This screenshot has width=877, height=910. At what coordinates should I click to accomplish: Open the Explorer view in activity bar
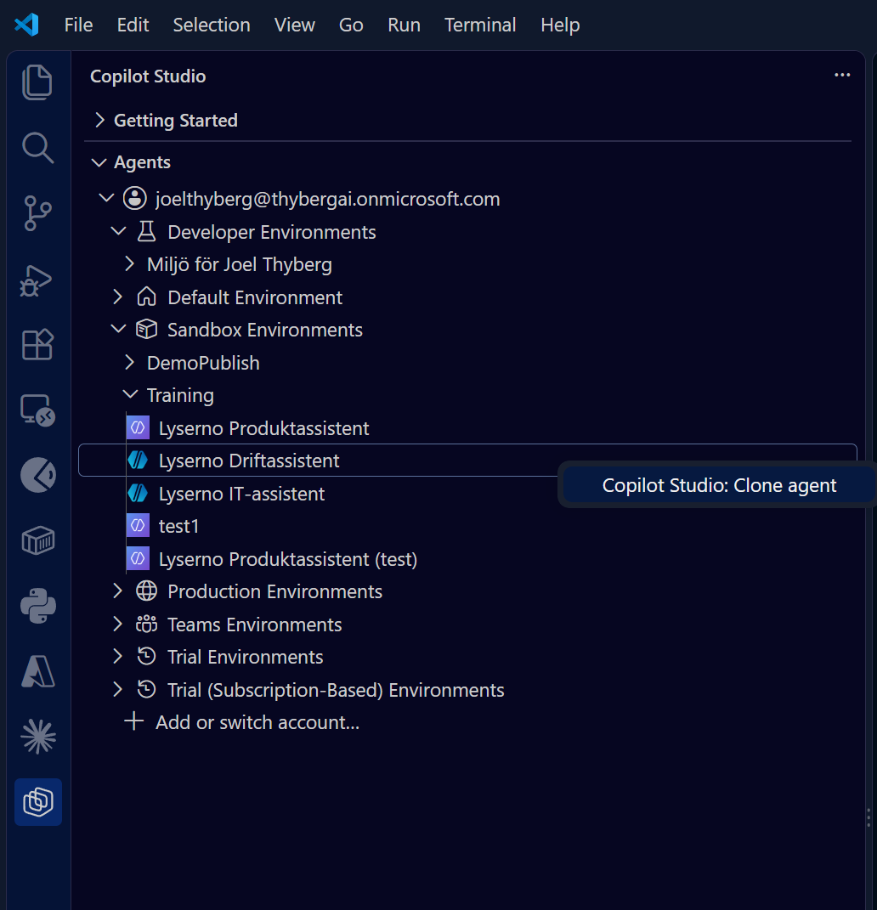(37, 82)
